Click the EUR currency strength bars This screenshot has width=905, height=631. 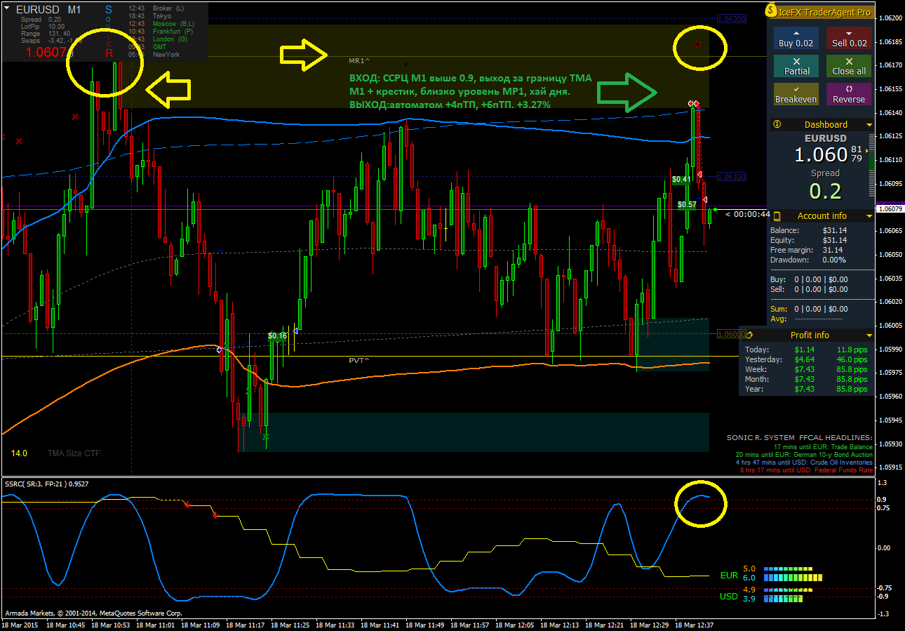[x=791, y=573]
